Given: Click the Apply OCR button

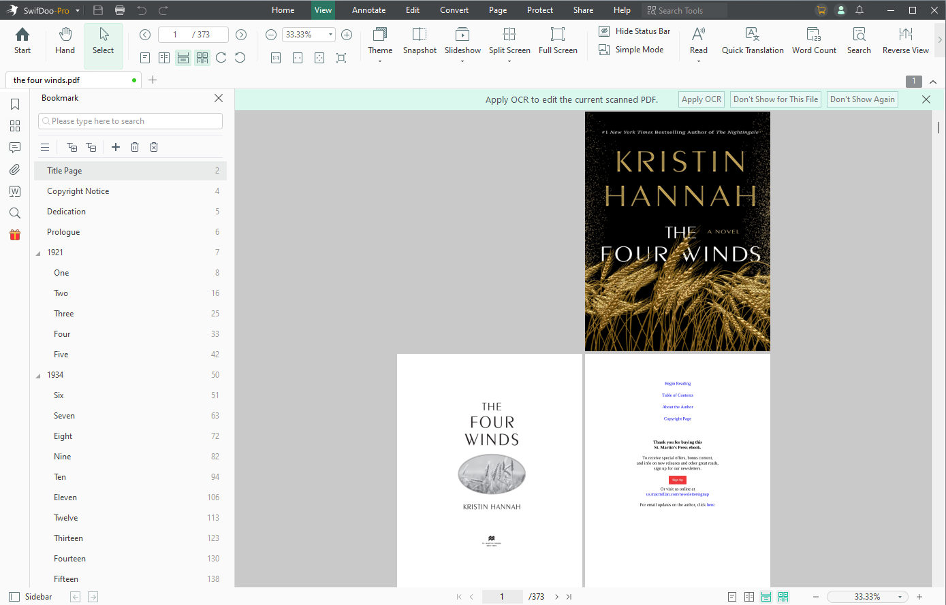Looking at the screenshot, I should point(701,99).
